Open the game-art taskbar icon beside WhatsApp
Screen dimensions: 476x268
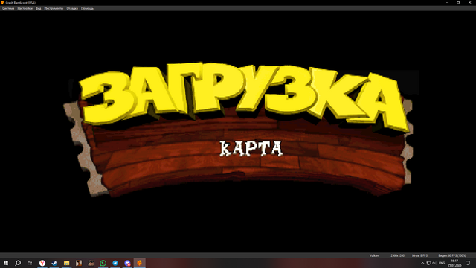point(91,263)
